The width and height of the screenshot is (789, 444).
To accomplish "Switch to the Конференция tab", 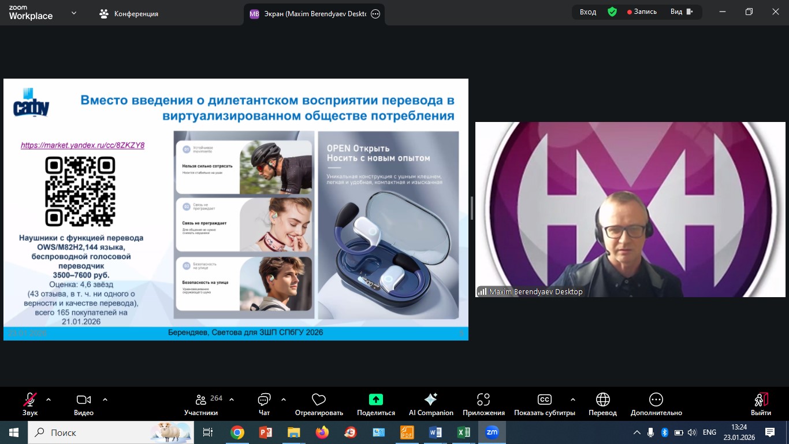I will (129, 13).
